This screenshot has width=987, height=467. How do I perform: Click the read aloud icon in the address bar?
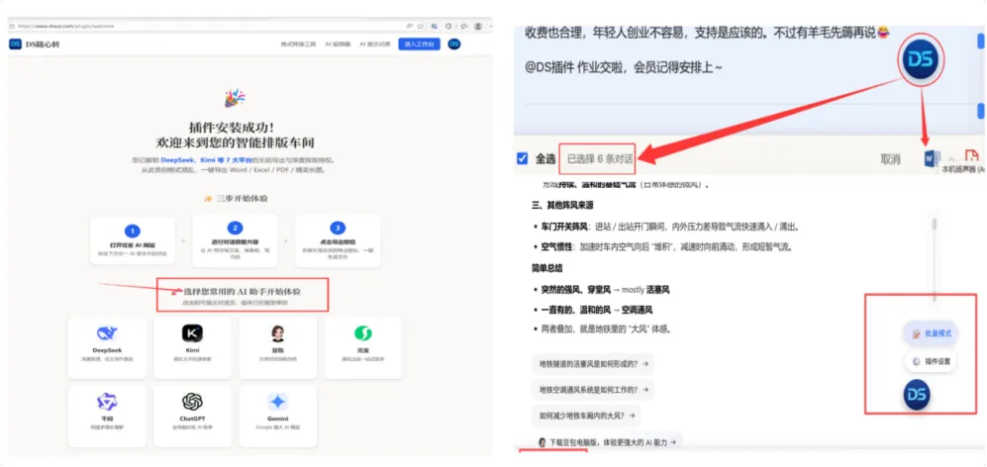point(410,26)
